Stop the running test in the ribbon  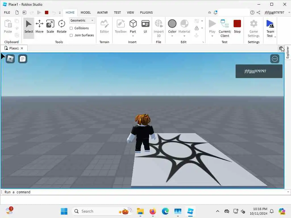(237, 27)
